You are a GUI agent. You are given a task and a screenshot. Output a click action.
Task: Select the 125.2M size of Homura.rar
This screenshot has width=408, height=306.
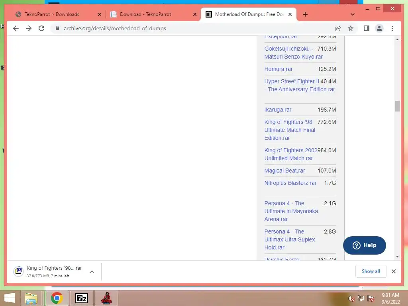(x=327, y=69)
